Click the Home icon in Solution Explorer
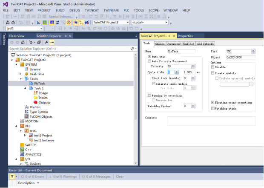 click(x=23, y=42)
